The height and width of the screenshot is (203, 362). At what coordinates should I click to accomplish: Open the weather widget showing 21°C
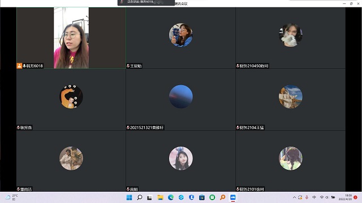(11, 197)
